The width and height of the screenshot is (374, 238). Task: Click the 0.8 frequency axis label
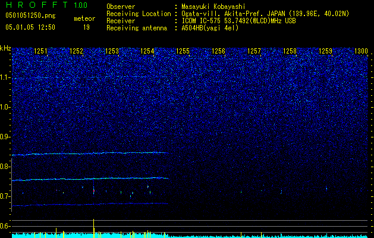pos(5,167)
